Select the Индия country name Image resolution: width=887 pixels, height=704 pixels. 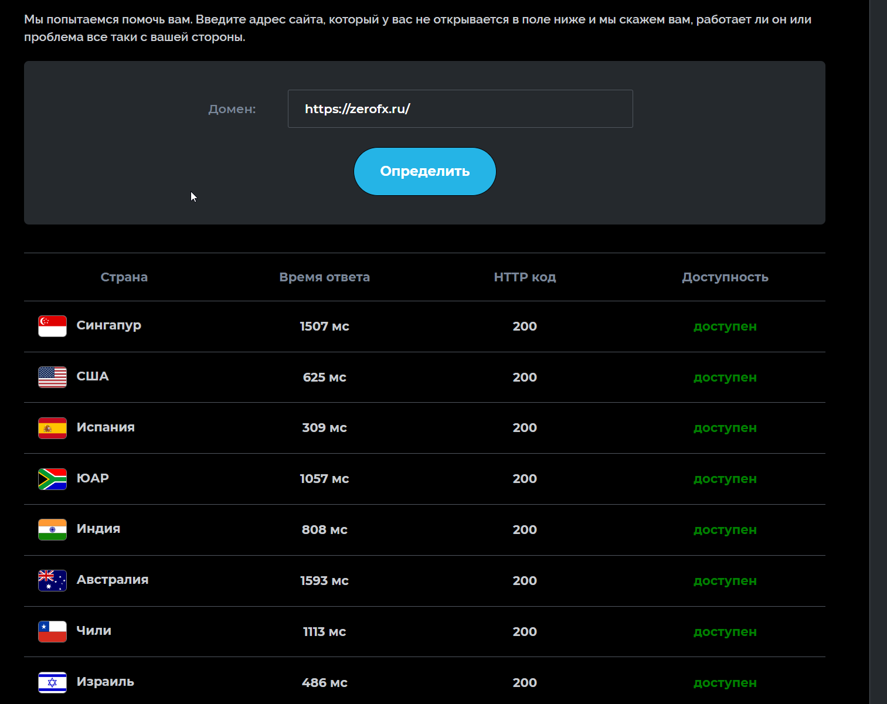[x=98, y=529]
